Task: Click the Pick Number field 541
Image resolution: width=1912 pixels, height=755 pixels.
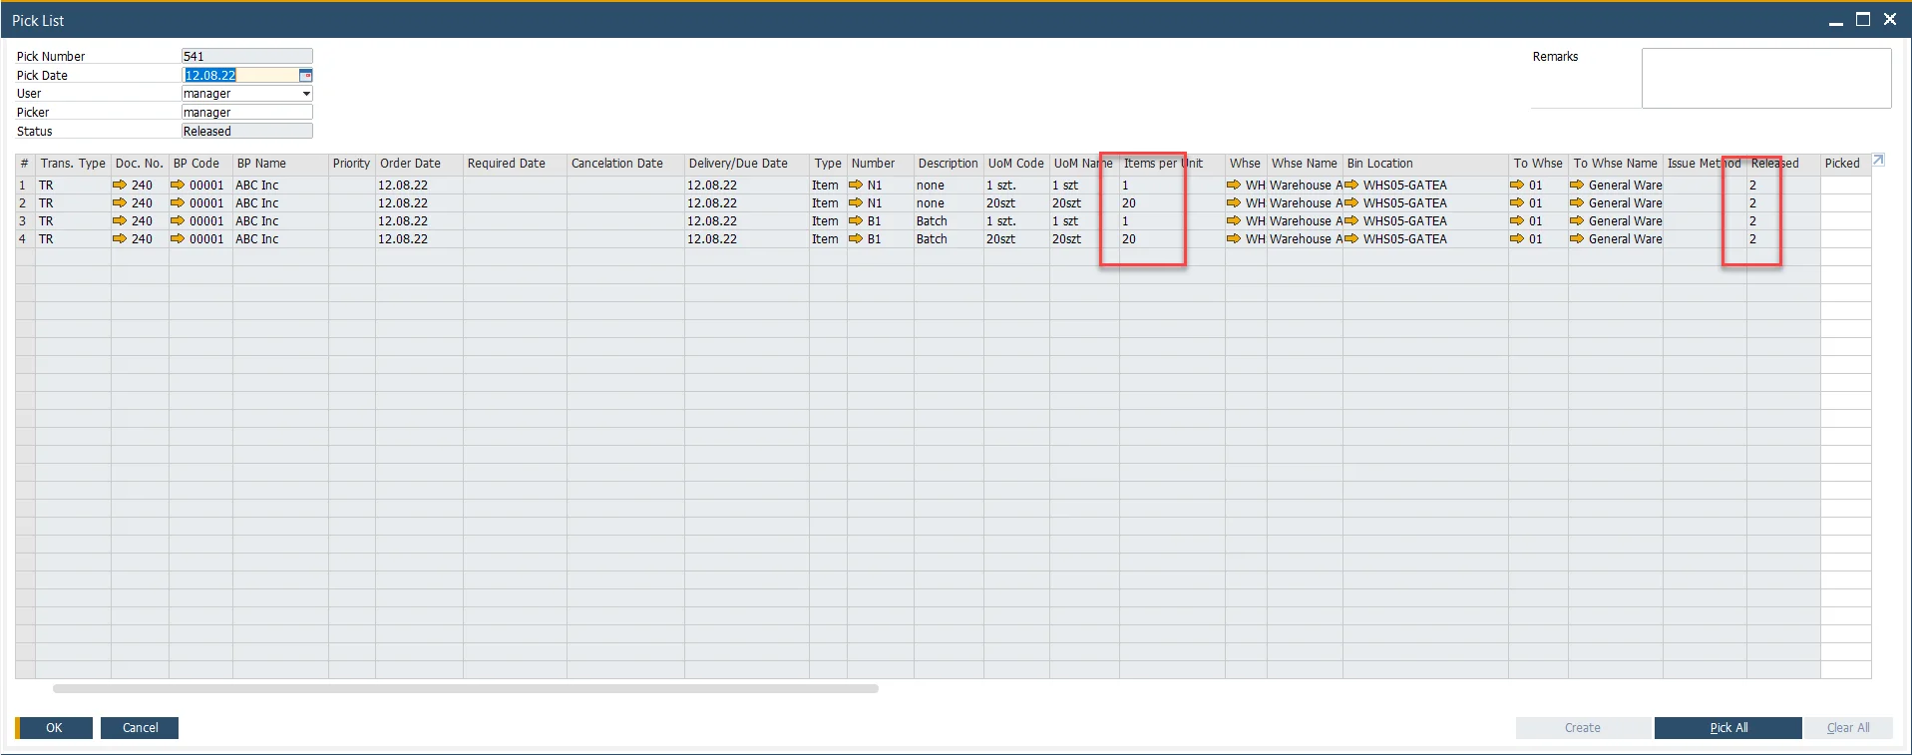Action: (x=246, y=57)
